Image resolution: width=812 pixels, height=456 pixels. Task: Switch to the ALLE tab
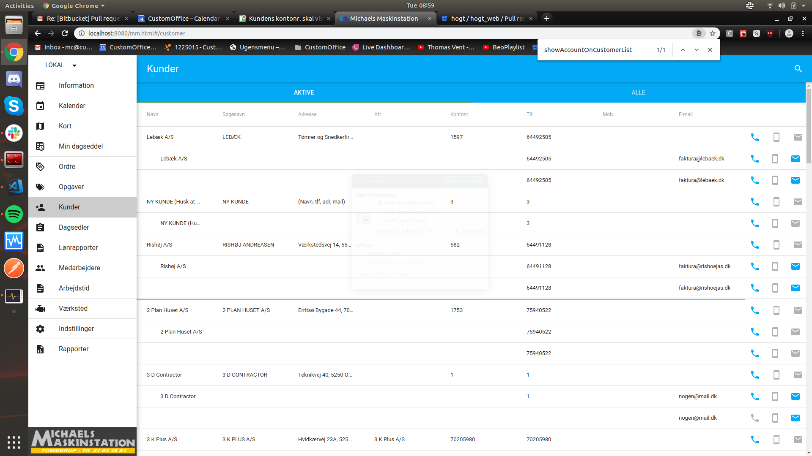click(638, 92)
